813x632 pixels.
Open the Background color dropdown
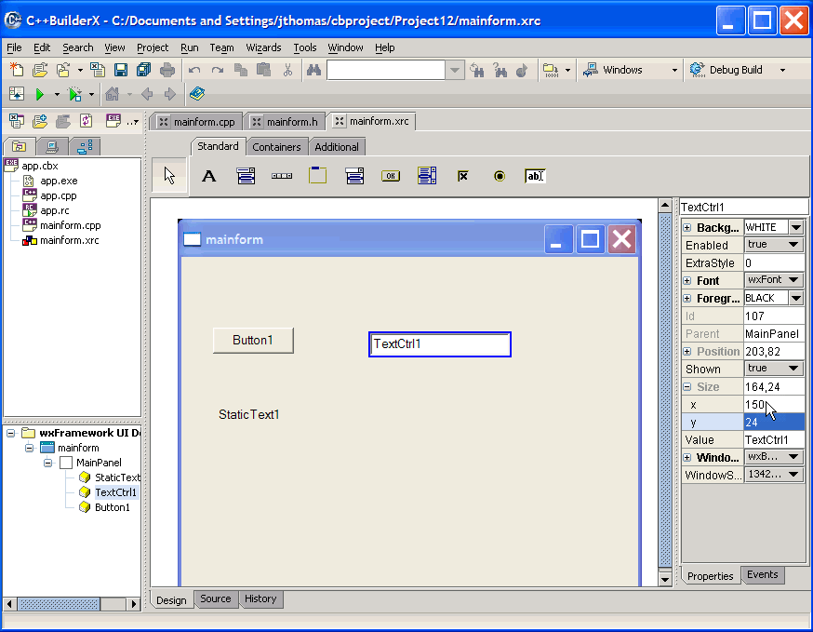tap(796, 227)
